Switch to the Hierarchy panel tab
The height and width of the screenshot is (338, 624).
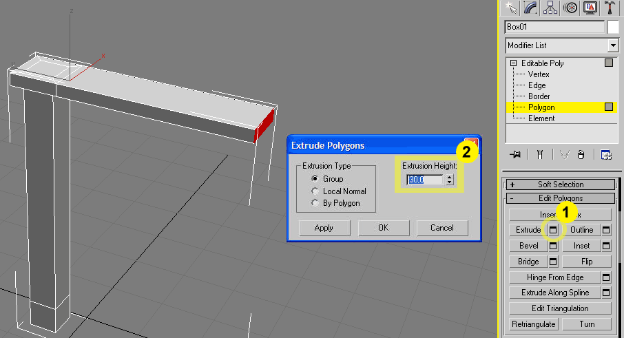pyautogui.click(x=550, y=8)
